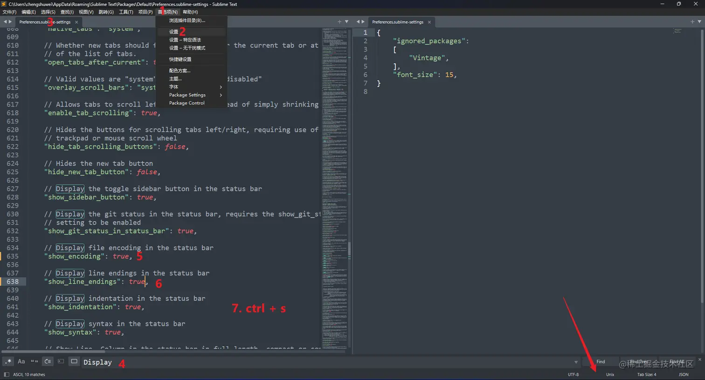
Task: Open the left pane tab list dropdown
Action: pyautogui.click(x=346, y=22)
